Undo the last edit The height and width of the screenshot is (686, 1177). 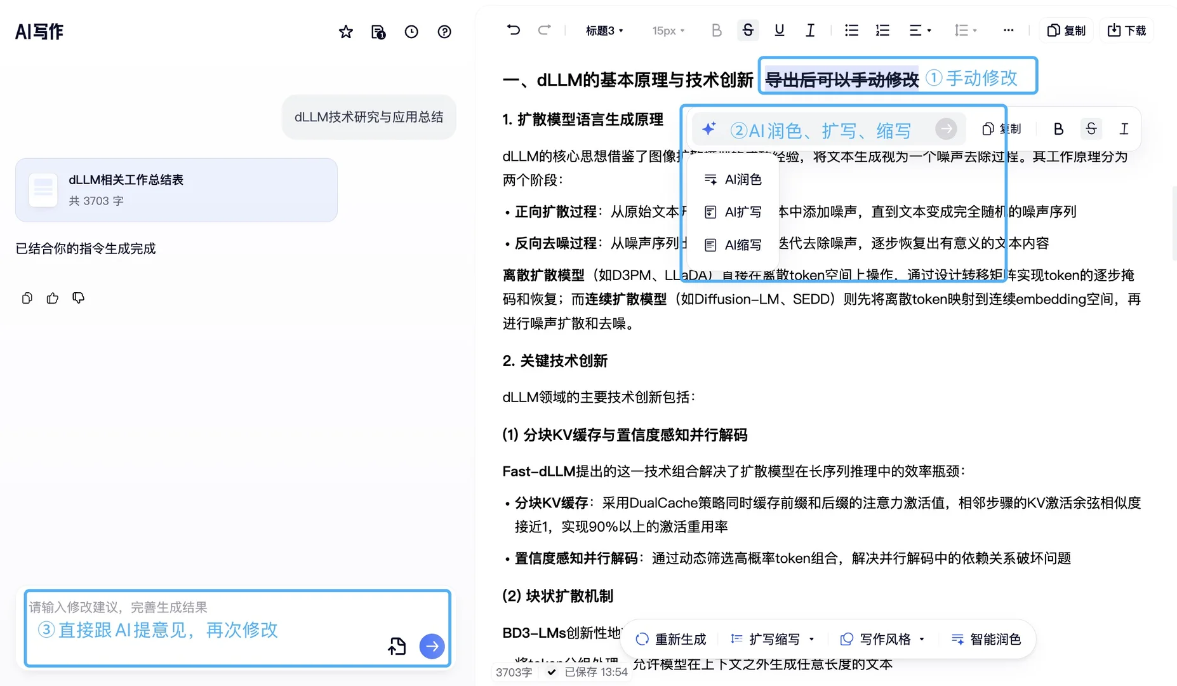tap(513, 30)
